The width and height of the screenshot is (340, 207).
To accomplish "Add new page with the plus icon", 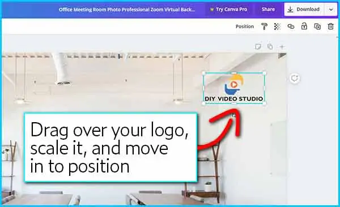I will (282, 46).
